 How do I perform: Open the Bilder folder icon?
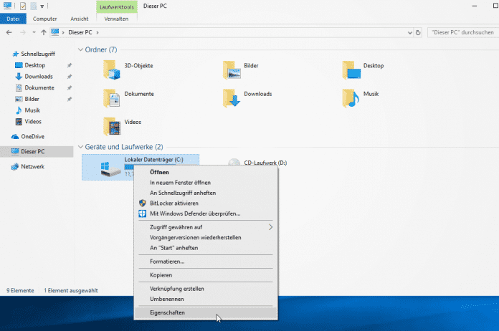(231, 68)
